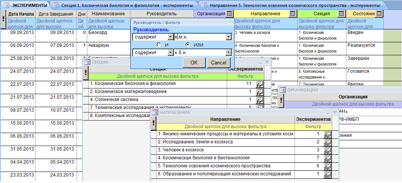
Task: Click yellow filter hint row in НАПРАВЛЕНИЯ window
Action: (x=225, y=127)
